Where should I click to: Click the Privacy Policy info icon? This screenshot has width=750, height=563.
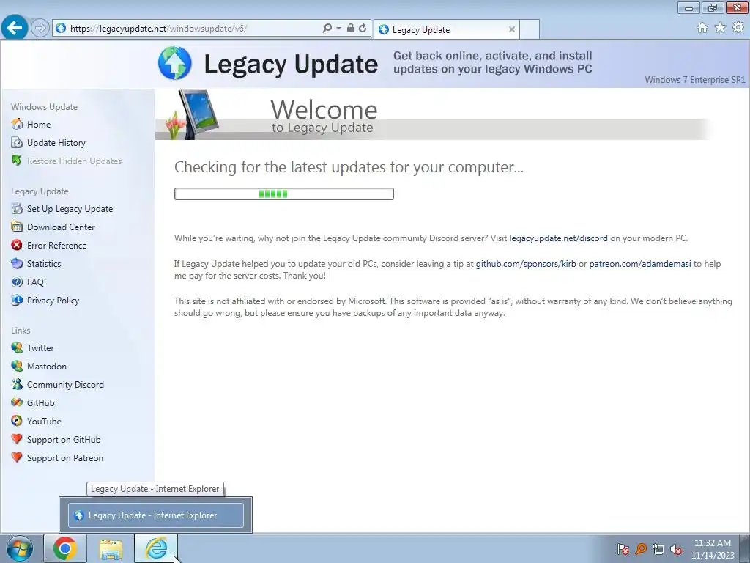[17, 300]
